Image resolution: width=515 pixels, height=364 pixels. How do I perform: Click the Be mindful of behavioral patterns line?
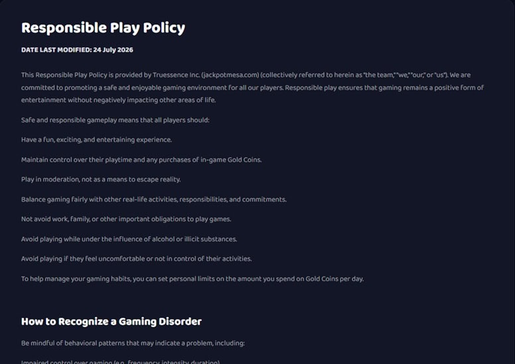133,343
